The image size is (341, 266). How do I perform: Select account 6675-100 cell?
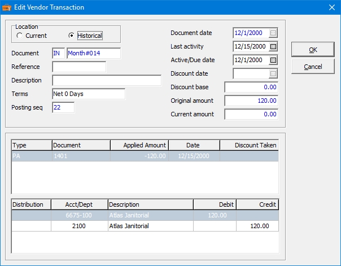coord(80,215)
